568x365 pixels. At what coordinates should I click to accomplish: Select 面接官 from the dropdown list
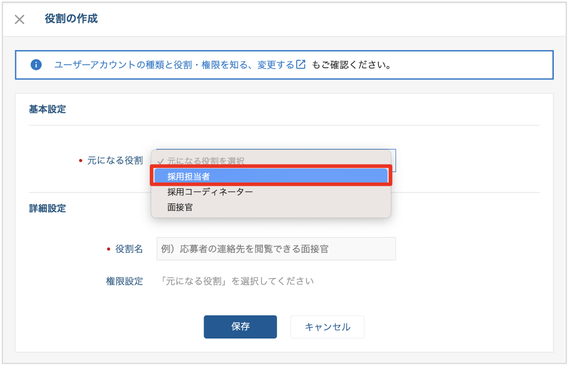(271, 207)
